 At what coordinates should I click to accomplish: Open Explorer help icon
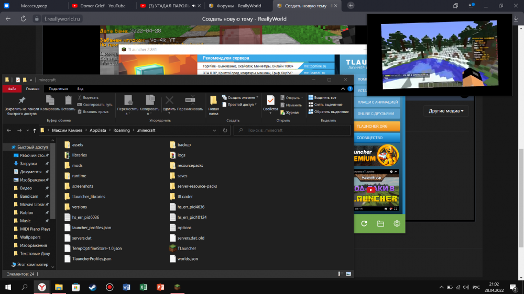point(350,89)
